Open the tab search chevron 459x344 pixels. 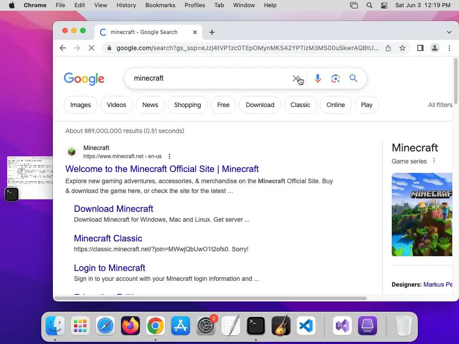(x=449, y=32)
